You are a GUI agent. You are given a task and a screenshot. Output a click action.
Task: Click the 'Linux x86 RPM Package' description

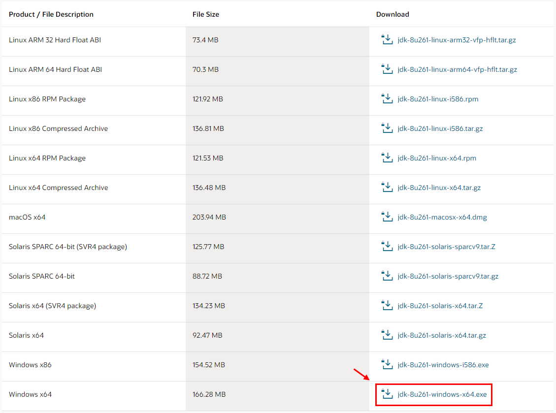click(47, 99)
